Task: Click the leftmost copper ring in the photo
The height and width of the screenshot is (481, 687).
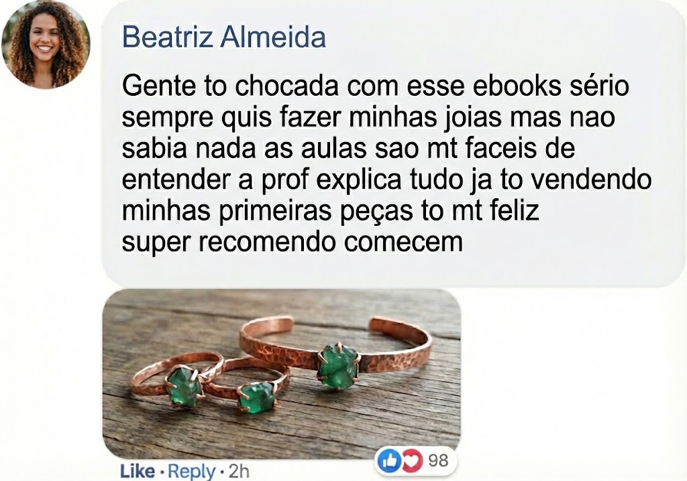Action: 175,381
